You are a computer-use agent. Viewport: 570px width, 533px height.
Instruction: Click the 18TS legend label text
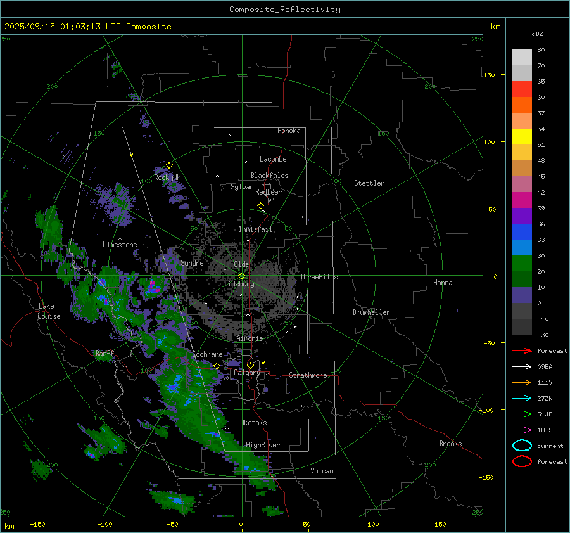pyautogui.click(x=545, y=430)
